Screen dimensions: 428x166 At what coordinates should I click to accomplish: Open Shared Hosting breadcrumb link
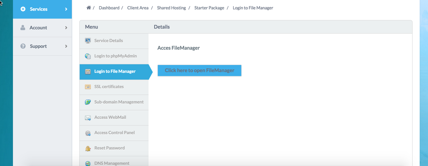(171, 8)
